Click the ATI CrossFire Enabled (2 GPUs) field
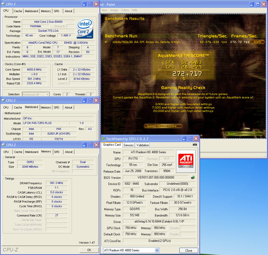 (x=159, y=241)
